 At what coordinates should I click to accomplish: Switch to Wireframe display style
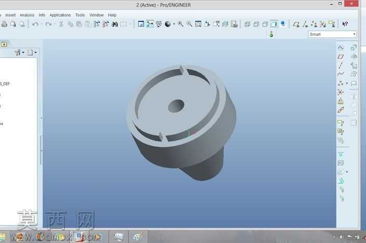pos(247,24)
